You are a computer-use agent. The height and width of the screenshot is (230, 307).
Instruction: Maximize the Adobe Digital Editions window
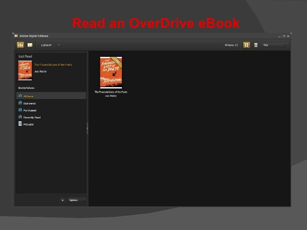[x=284, y=36]
